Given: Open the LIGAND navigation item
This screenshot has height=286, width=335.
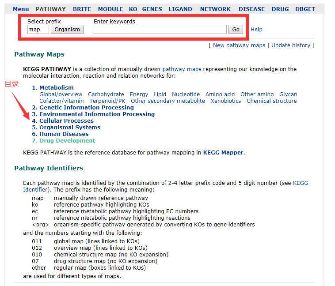Looking at the screenshot, I should (x=180, y=9).
